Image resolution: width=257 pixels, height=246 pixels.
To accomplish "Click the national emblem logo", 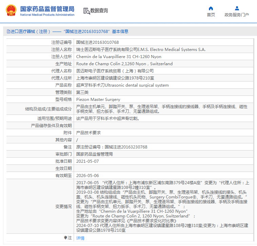I will click(x=11, y=10).
